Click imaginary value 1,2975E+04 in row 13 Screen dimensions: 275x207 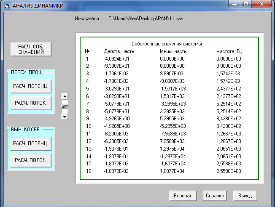pyautogui.click(x=172, y=149)
